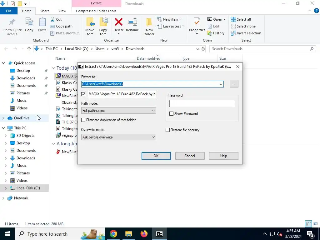The width and height of the screenshot is (320, 240).
Task: Click the browse ellipsis button
Action: click(x=234, y=84)
